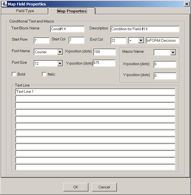
Task: Close the Map Field Properties dialog
Action: (187, 4)
